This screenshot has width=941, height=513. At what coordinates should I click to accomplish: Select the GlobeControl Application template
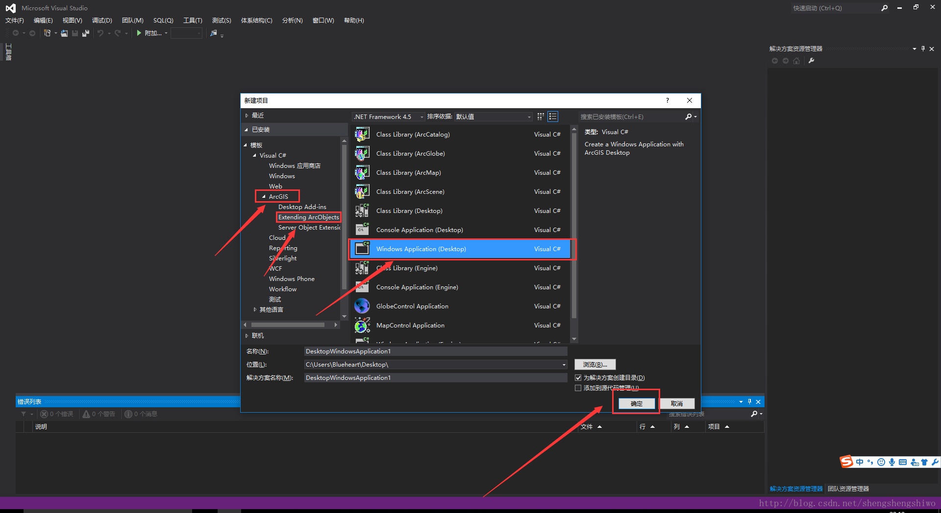click(x=460, y=306)
